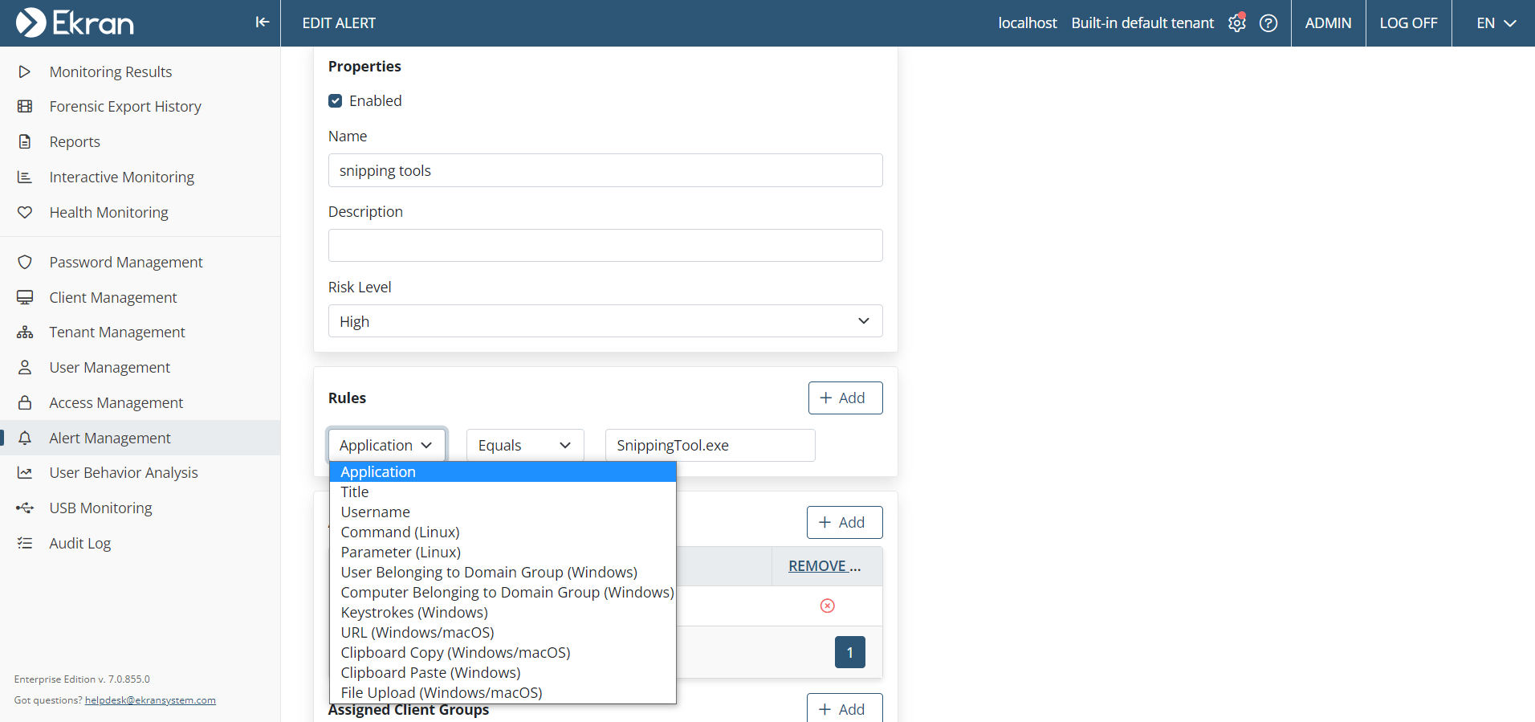Select File Upload (Windows/macOS) option
The image size is (1535, 722).
503,692
